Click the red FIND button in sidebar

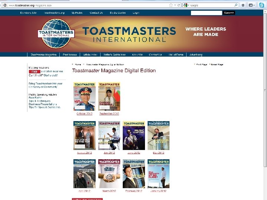click(34, 71)
